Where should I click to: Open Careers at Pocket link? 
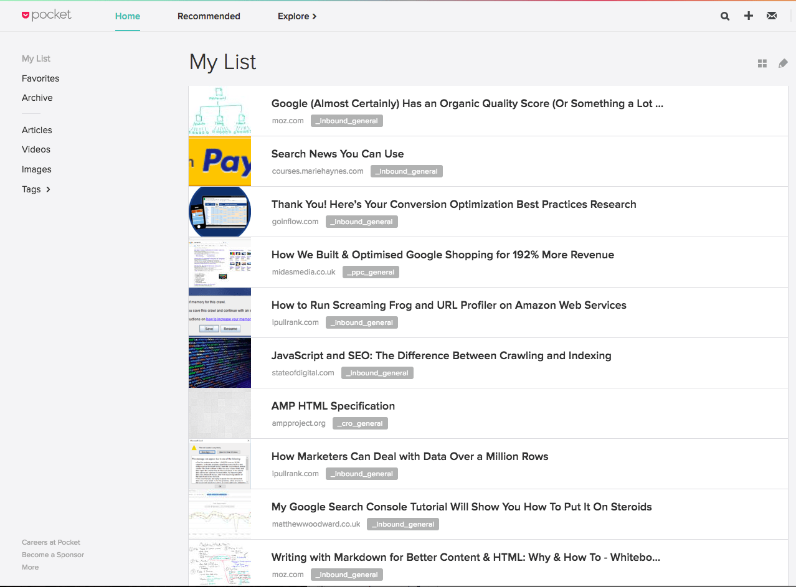[x=51, y=542]
